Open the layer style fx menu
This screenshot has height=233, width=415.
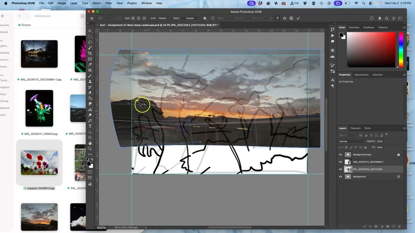370,227
